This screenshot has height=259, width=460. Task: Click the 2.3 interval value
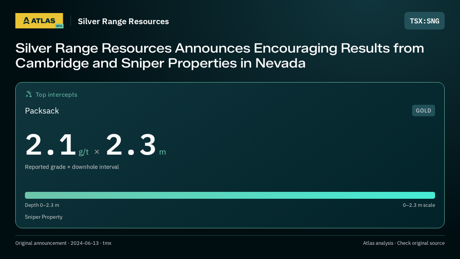[x=131, y=145]
